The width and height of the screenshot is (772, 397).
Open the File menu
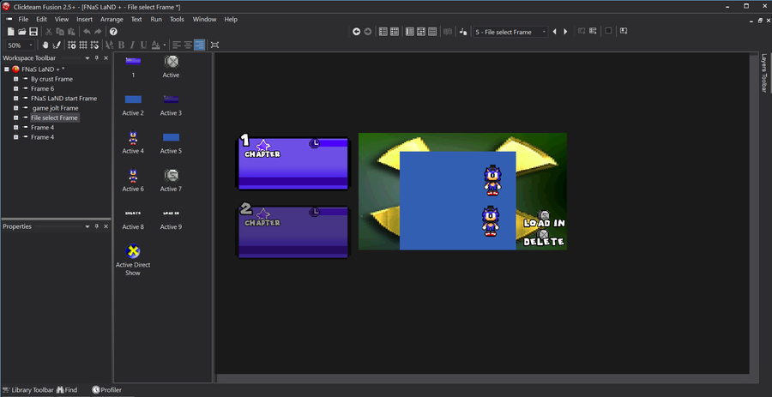tap(23, 19)
